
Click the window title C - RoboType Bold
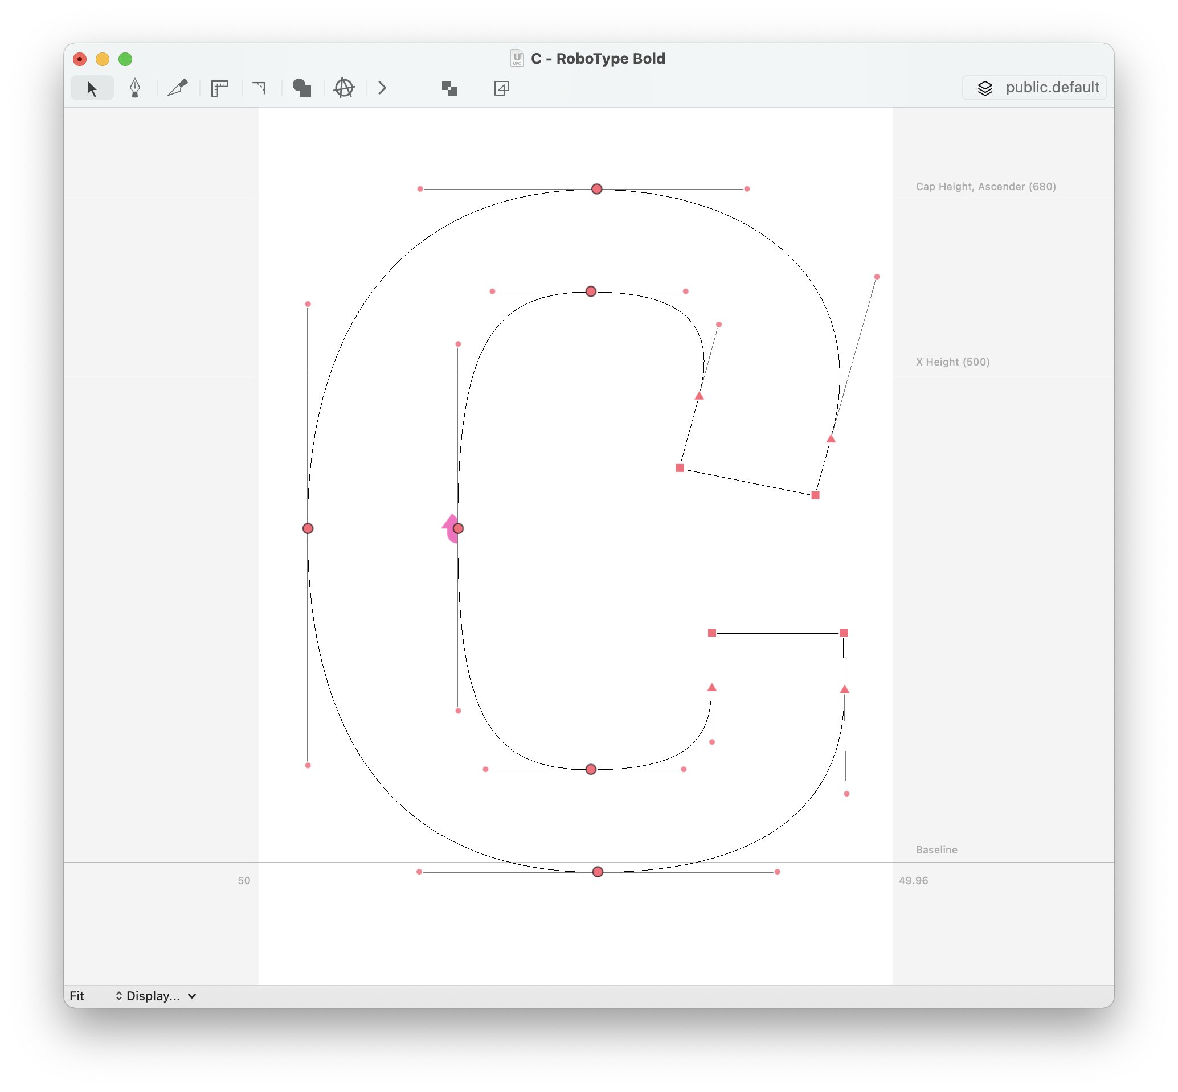pos(598,59)
